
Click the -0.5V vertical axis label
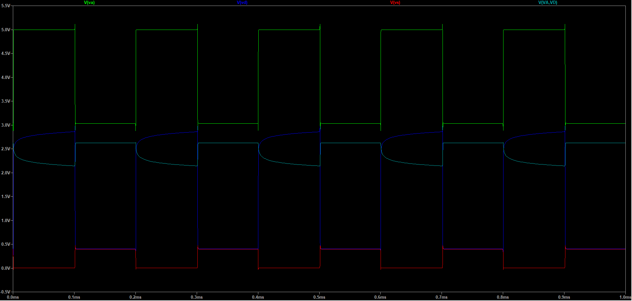coord(5,292)
